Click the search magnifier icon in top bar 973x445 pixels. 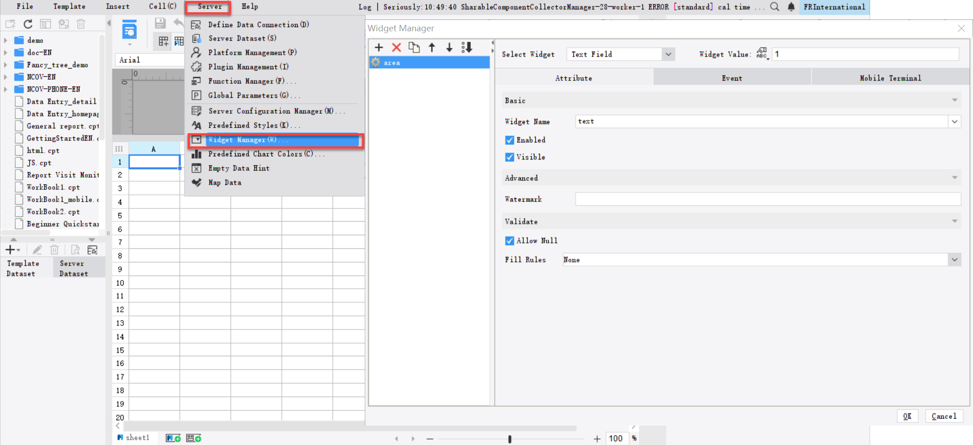(x=775, y=7)
